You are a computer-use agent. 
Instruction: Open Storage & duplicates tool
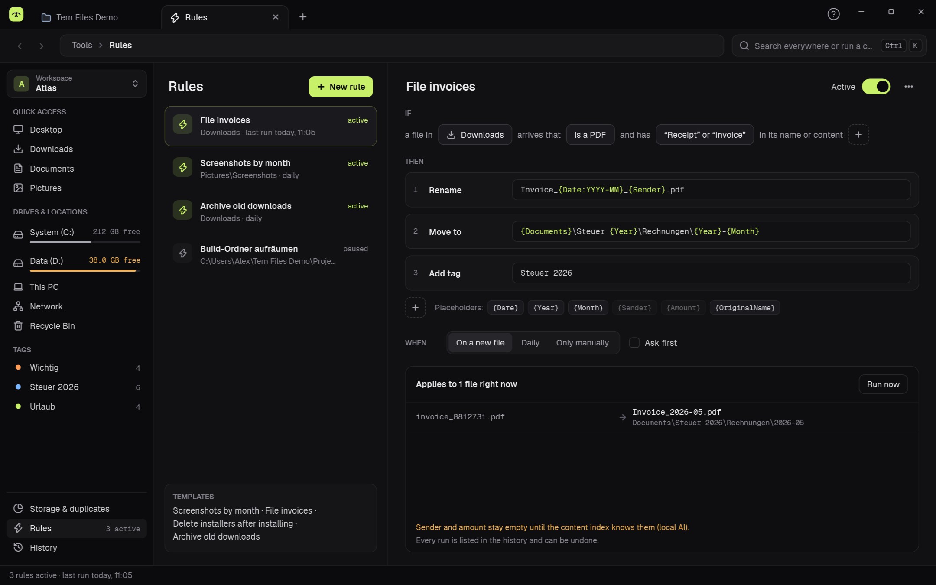[77, 509]
